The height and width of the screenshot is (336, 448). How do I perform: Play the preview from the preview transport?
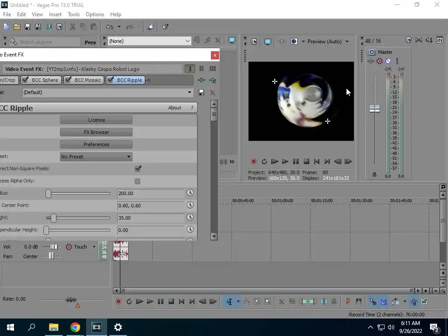coord(285,161)
